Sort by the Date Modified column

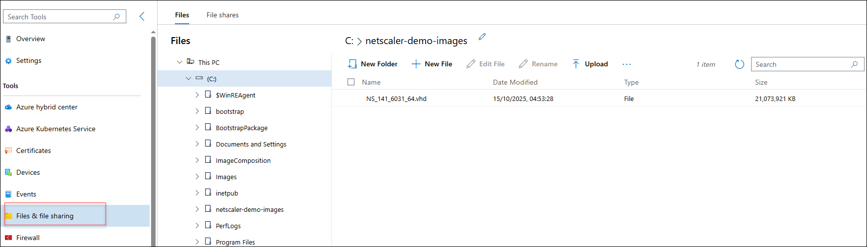click(515, 82)
